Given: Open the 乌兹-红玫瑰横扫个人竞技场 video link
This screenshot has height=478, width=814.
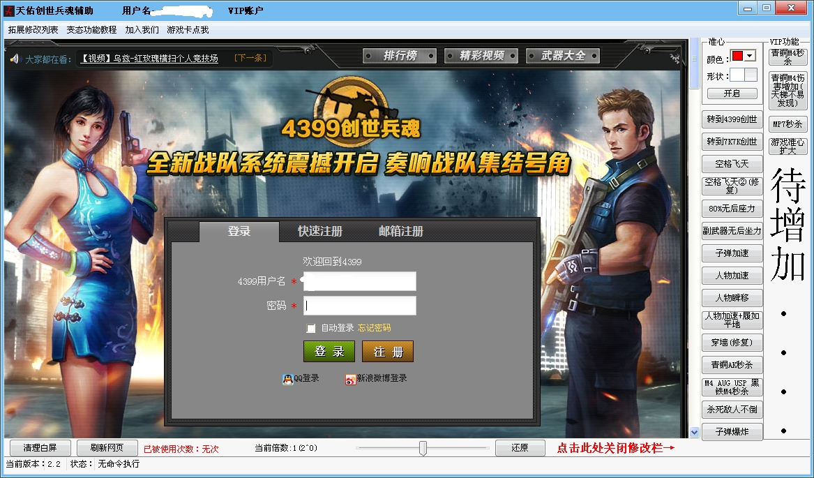Looking at the screenshot, I should (x=149, y=59).
